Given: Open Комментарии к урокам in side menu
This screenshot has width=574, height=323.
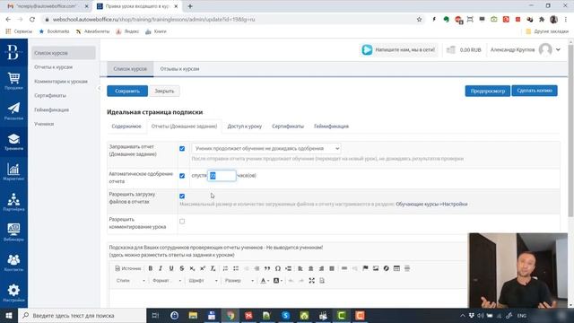Looking at the screenshot, I should 61,82.
